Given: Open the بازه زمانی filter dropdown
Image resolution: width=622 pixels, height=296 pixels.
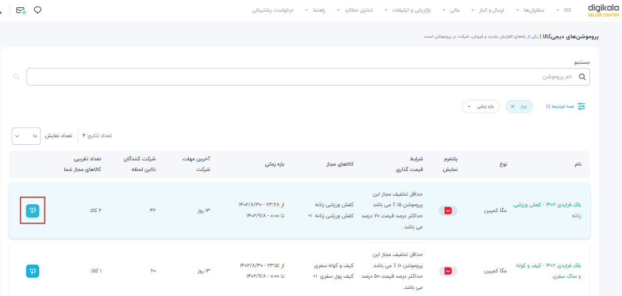Looking at the screenshot, I should click(481, 106).
